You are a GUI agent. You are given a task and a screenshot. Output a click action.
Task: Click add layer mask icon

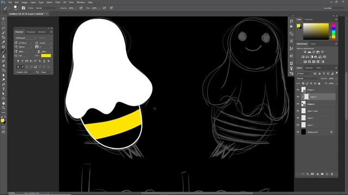click(312, 174)
